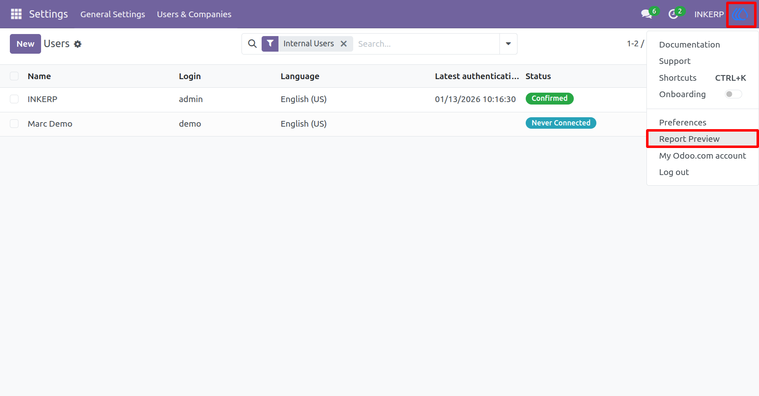
Task: Toggle the Onboarding switch
Action: [x=733, y=94]
